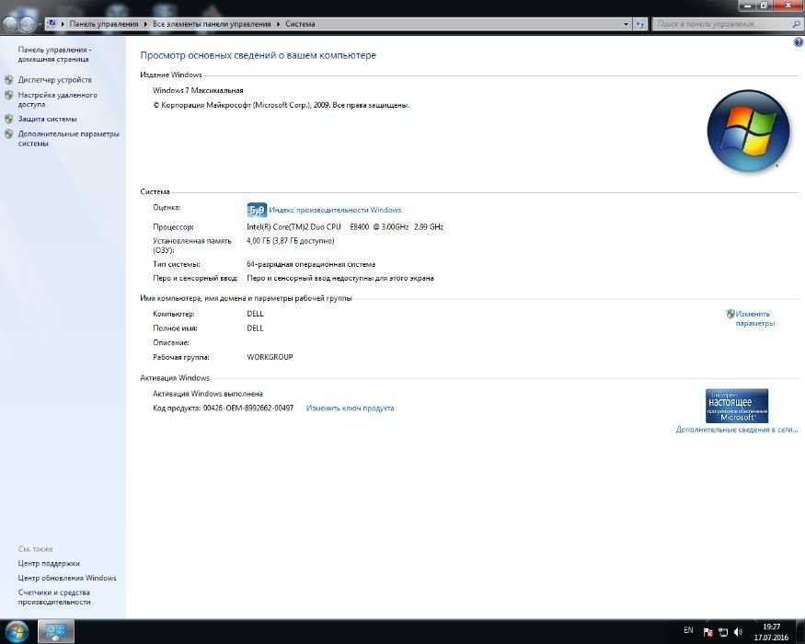The width and height of the screenshot is (805, 644).
Task: Click the refresh button beside address bar
Action: pos(639,24)
